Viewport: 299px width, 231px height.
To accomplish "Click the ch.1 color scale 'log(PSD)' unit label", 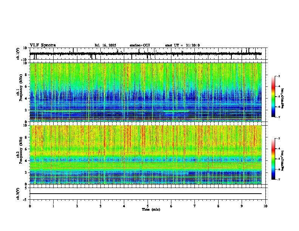I will 283,99.
